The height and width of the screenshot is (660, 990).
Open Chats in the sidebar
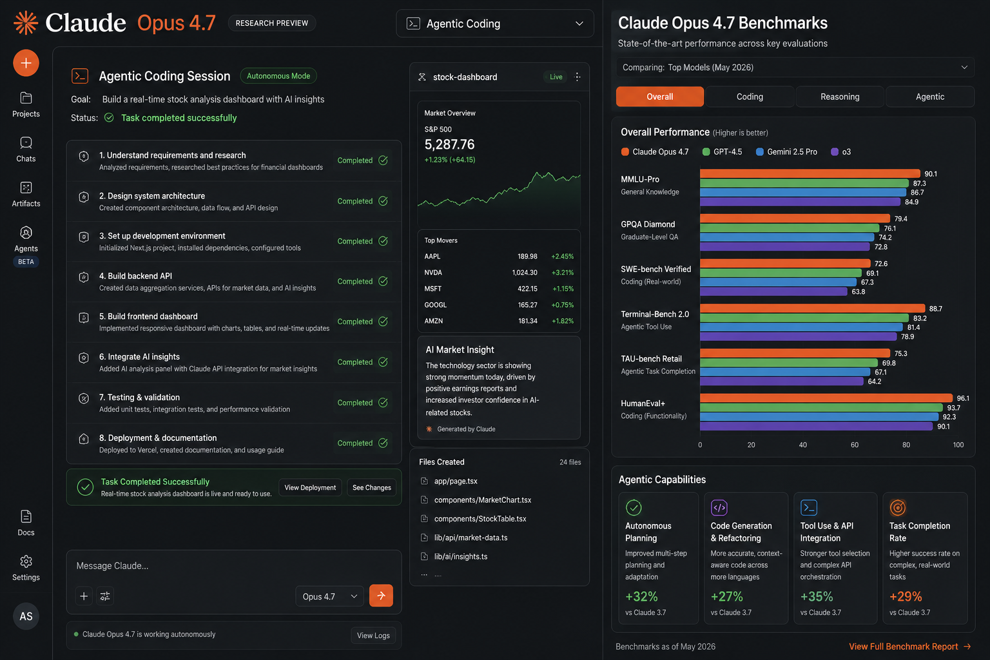(x=26, y=150)
